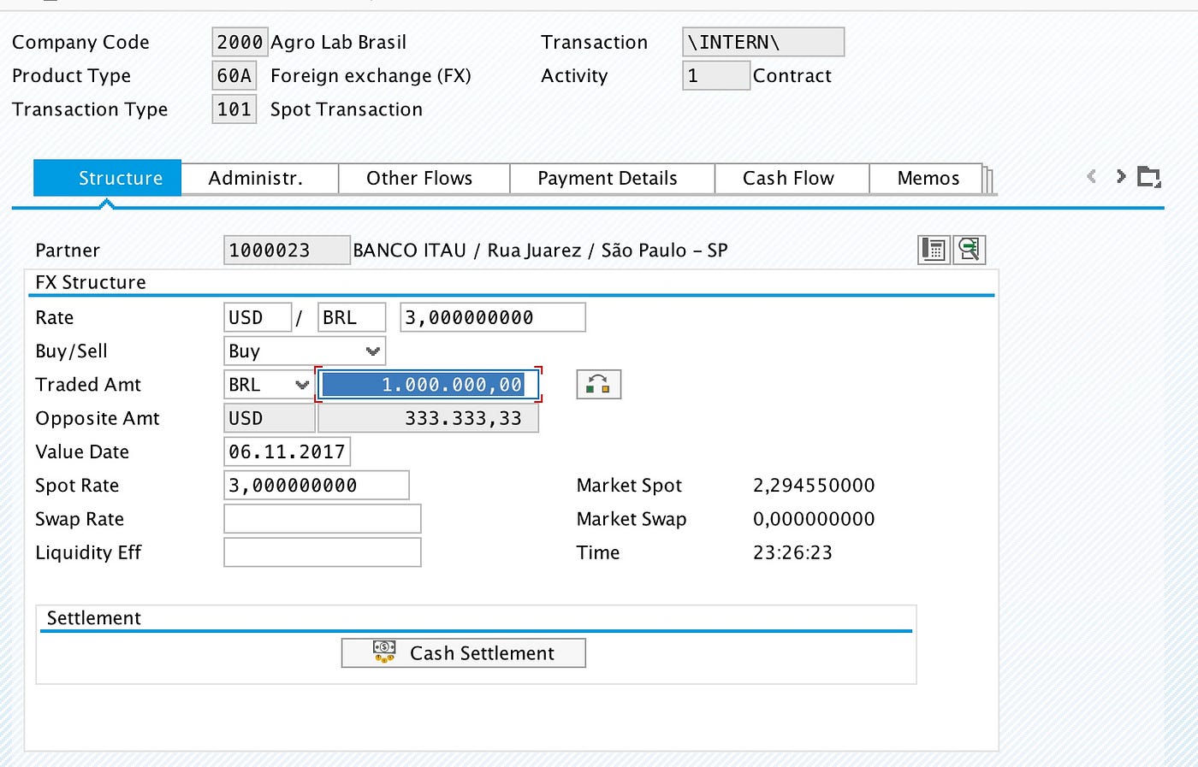
Task: Click the Market Swap value 0,000000000
Action: (814, 519)
